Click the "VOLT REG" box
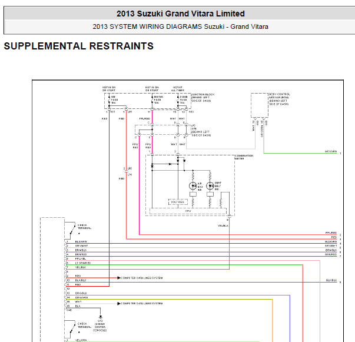The width and height of the screenshot is (355, 342). (178, 202)
